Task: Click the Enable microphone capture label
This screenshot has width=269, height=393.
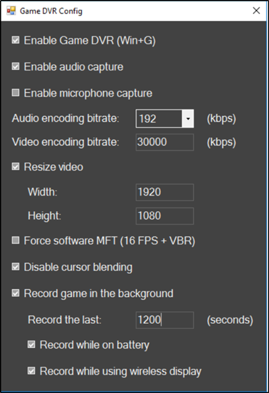Action: pos(88,93)
